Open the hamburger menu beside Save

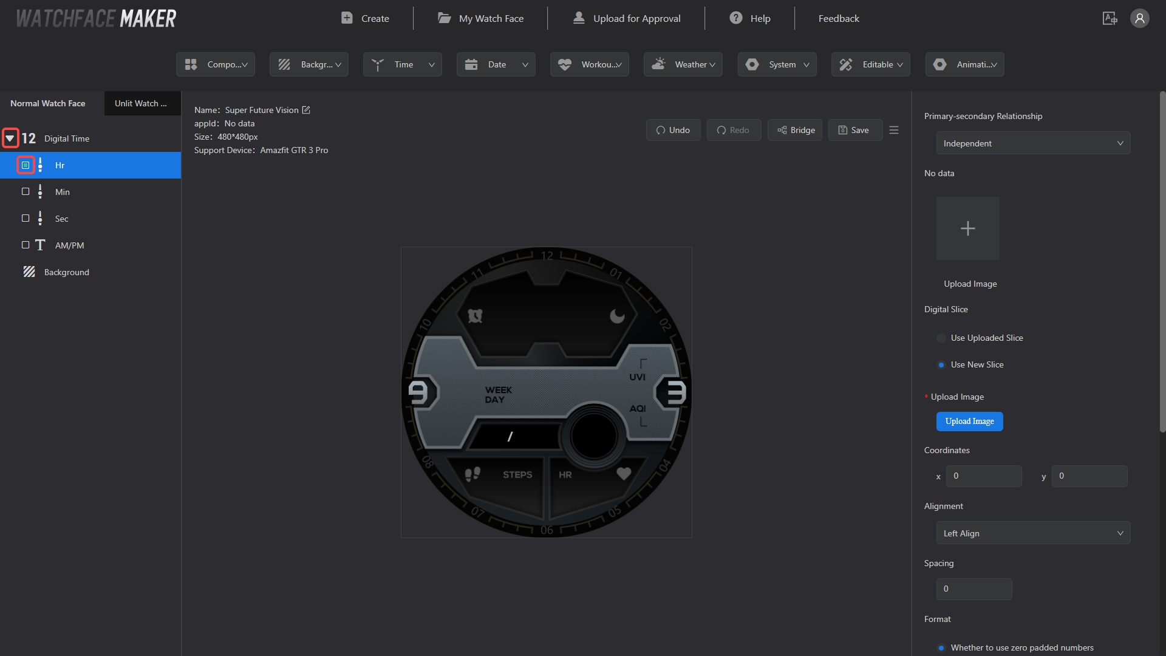point(894,130)
